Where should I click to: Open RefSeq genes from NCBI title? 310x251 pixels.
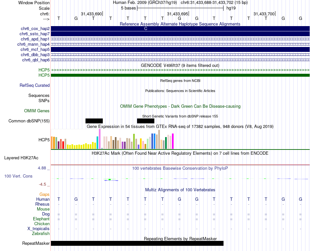point(180,81)
